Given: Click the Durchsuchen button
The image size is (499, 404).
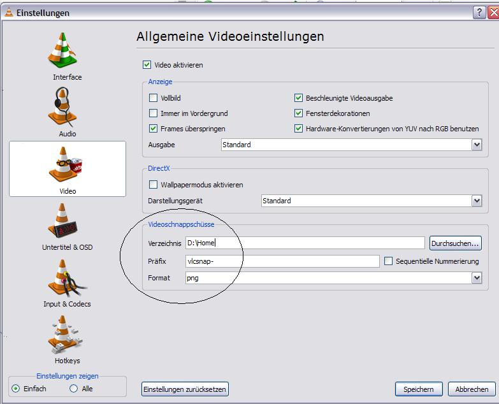Looking at the screenshot, I should [x=455, y=243].
